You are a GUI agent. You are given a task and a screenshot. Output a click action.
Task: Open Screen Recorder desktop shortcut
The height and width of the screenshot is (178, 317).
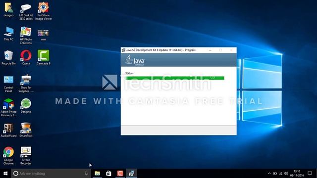(x=26, y=156)
